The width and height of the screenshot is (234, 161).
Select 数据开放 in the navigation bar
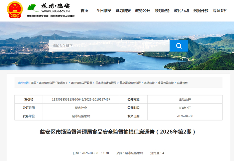coord(201,11)
